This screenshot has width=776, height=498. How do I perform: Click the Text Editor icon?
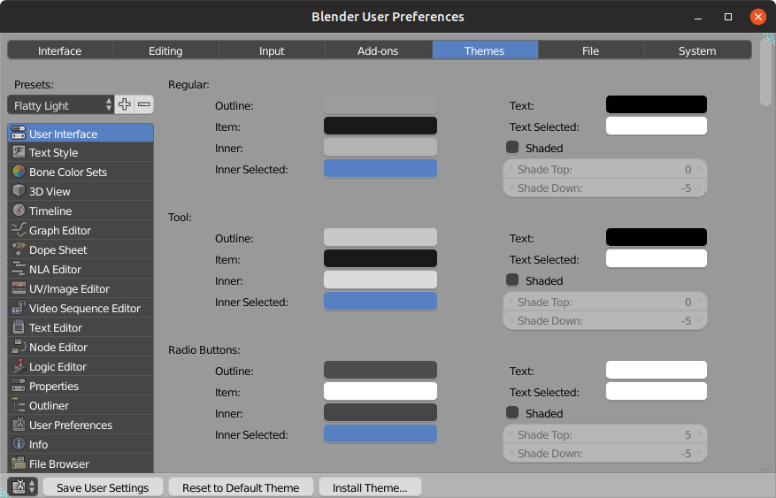click(x=19, y=327)
